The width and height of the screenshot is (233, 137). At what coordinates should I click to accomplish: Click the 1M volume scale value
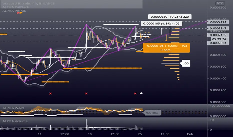(212, 120)
